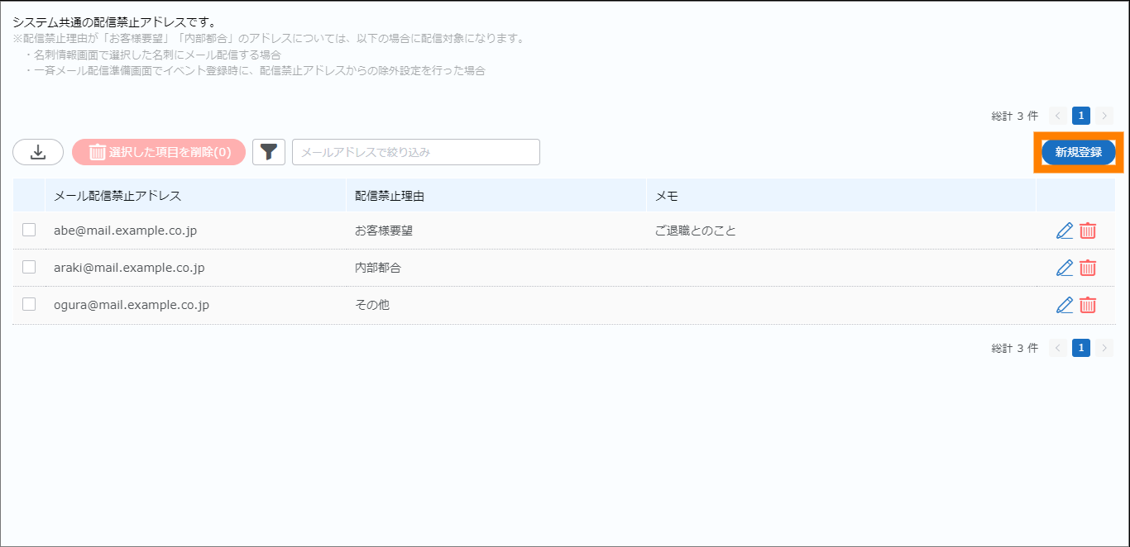This screenshot has width=1130, height=547.
Task: Select page 1 in bottom pagination
Action: pyautogui.click(x=1080, y=348)
